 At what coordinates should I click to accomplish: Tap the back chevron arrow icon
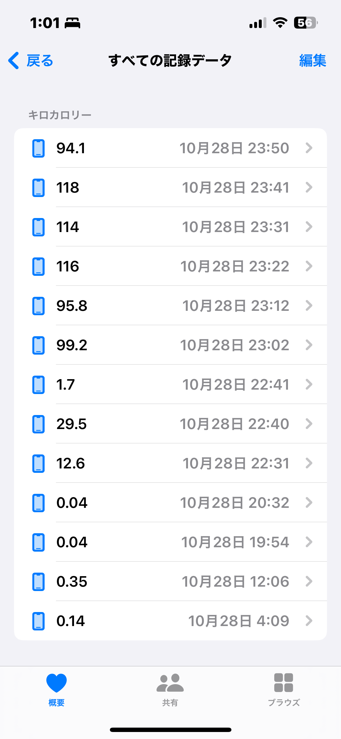(x=14, y=60)
